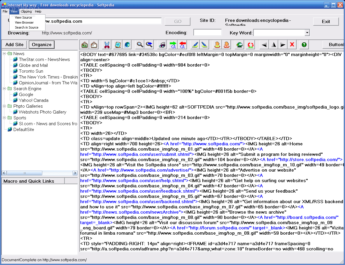
Task: Close the View menu
Action: click(14, 11)
